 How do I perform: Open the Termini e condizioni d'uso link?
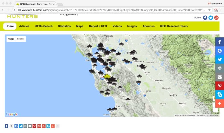(x=207, y=115)
